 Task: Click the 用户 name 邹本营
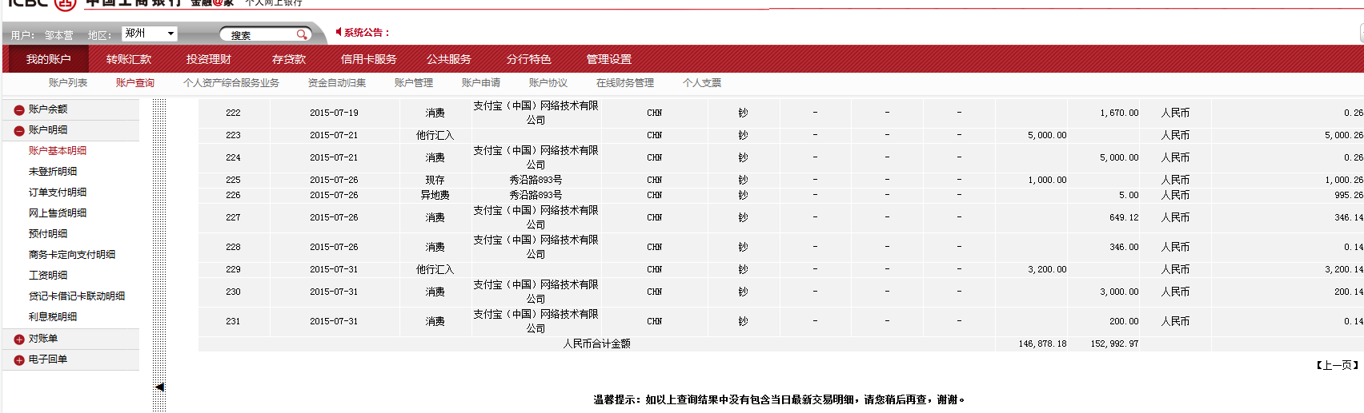tap(58, 35)
